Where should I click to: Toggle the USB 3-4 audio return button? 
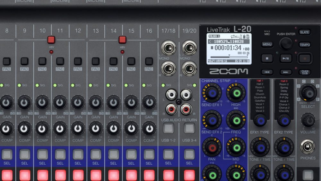(x=189, y=128)
